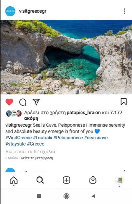Open patapios_hraion liker profile
This screenshot has width=132, height=204.
[84, 112]
